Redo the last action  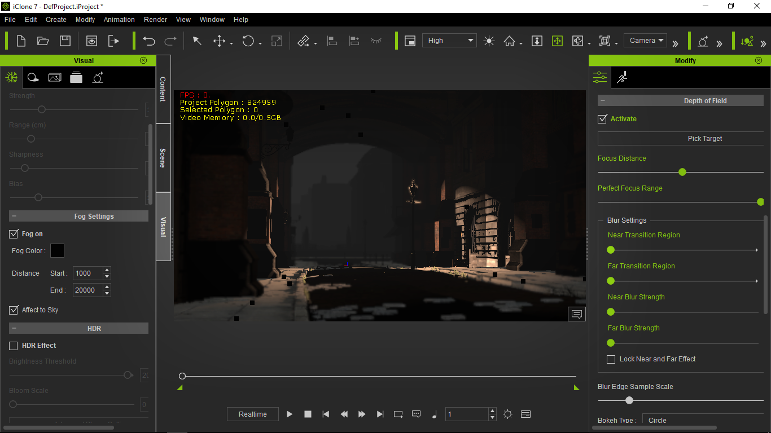[170, 41]
